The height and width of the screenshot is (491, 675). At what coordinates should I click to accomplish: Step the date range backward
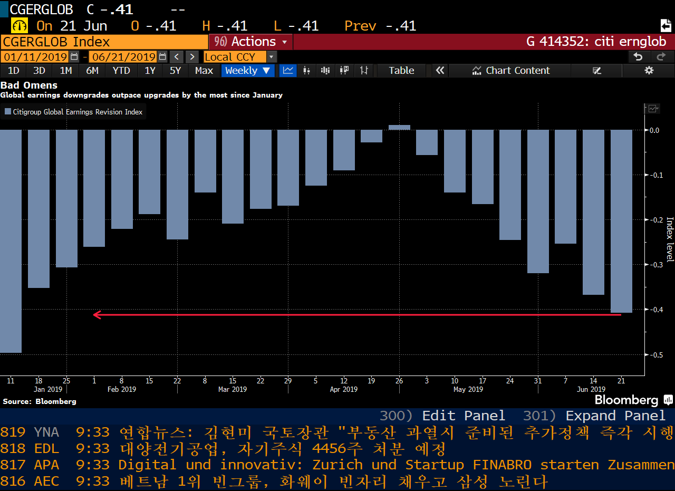pos(177,57)
